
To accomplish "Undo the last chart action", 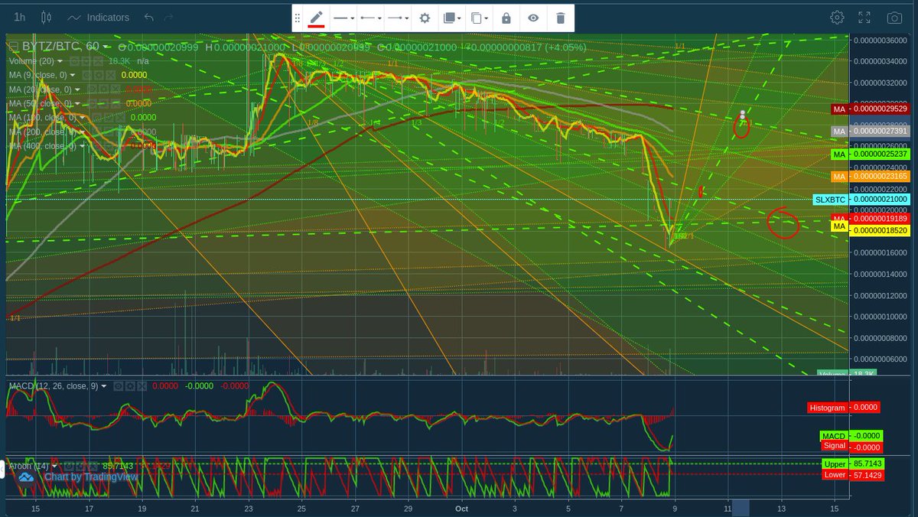I will [148, 17].
